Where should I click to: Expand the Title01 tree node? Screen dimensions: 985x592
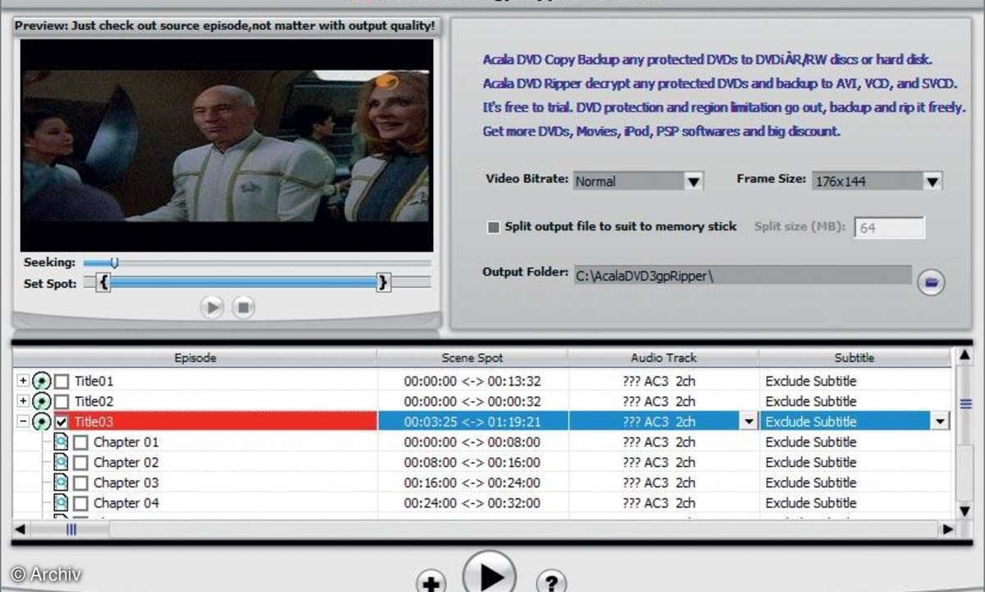tap(23, 381)
